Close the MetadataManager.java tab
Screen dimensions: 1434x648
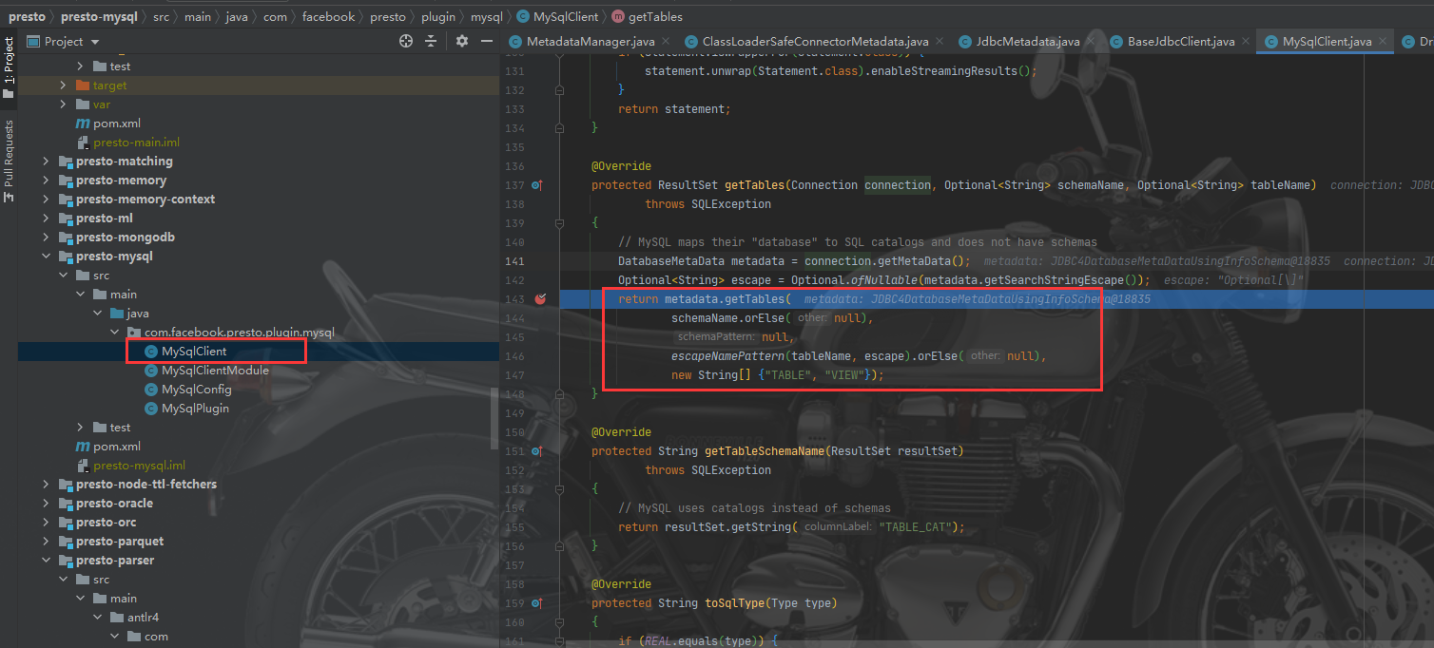click(665, 42)
